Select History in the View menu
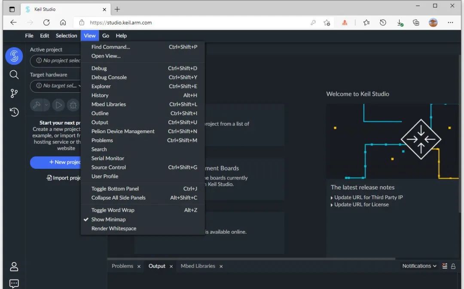 point(143,95)
